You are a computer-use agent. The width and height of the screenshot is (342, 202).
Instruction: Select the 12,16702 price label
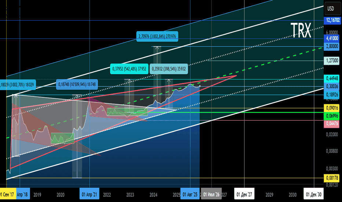(x=332, y=20)
